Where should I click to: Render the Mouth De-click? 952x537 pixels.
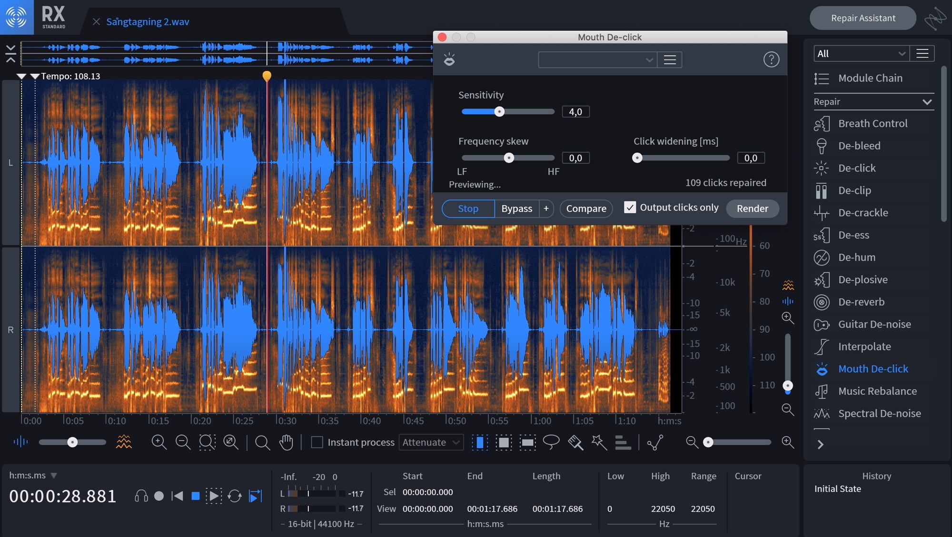tap(752, 209)
